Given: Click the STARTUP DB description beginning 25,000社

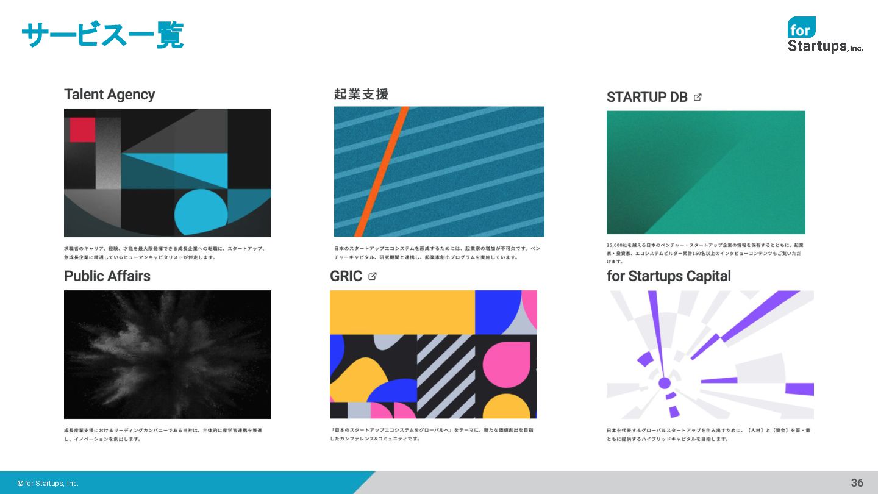Looking at the screenshot, I should tap(705, 253).
